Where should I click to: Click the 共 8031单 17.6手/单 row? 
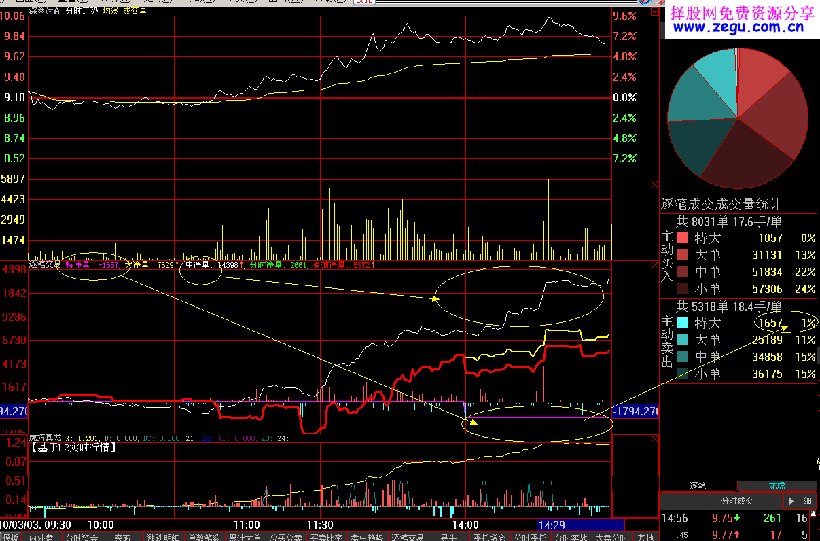pyautogui.click(x=728, y=222)
